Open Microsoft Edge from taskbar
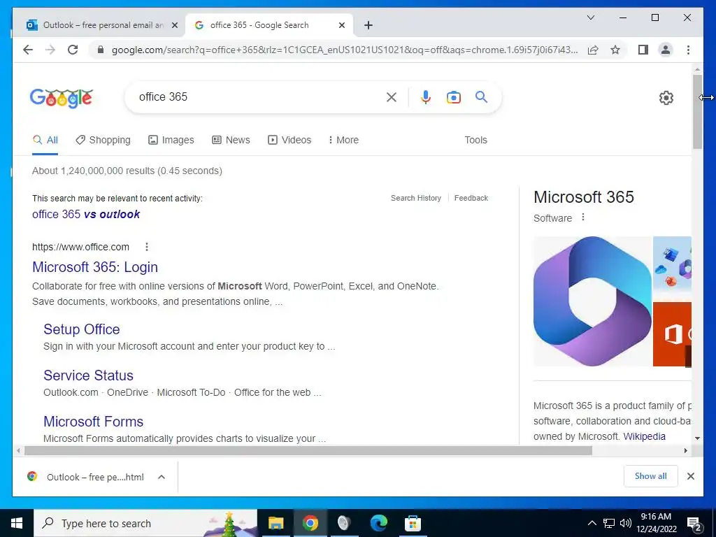This screenshot has height=537, width=716. point(378,523)
